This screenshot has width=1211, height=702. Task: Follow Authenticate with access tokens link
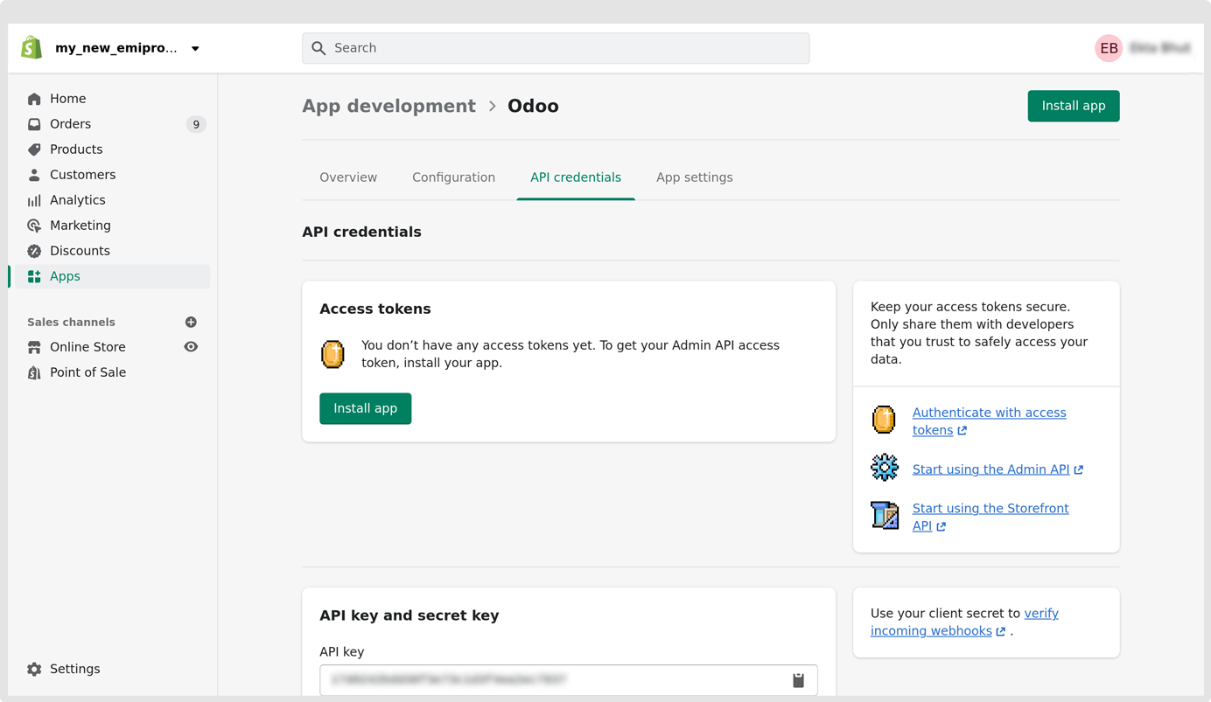[989, 413]
